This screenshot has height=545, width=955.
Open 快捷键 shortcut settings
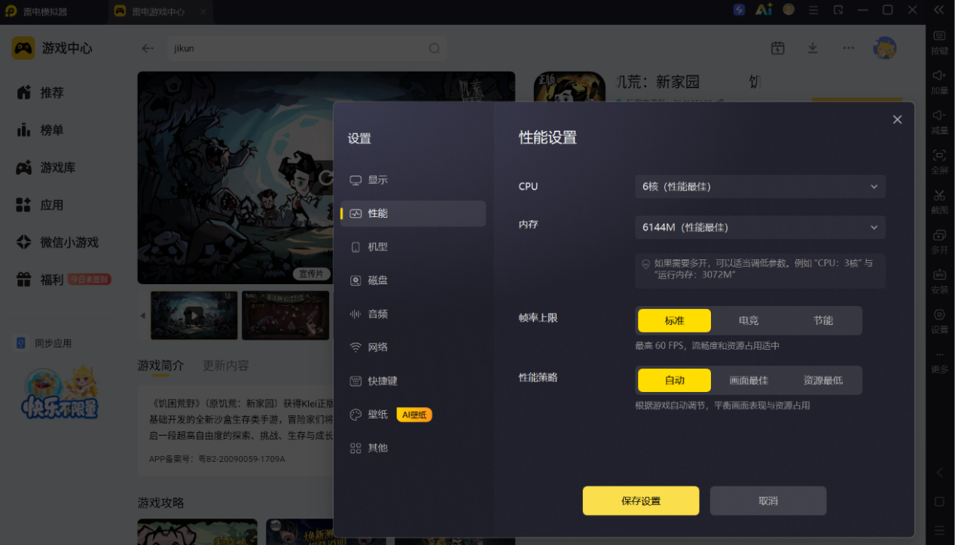[x=413, y=381]
